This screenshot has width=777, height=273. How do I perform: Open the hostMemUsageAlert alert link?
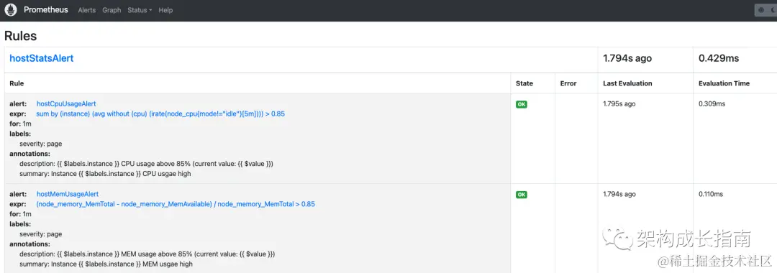coord(68,194)
